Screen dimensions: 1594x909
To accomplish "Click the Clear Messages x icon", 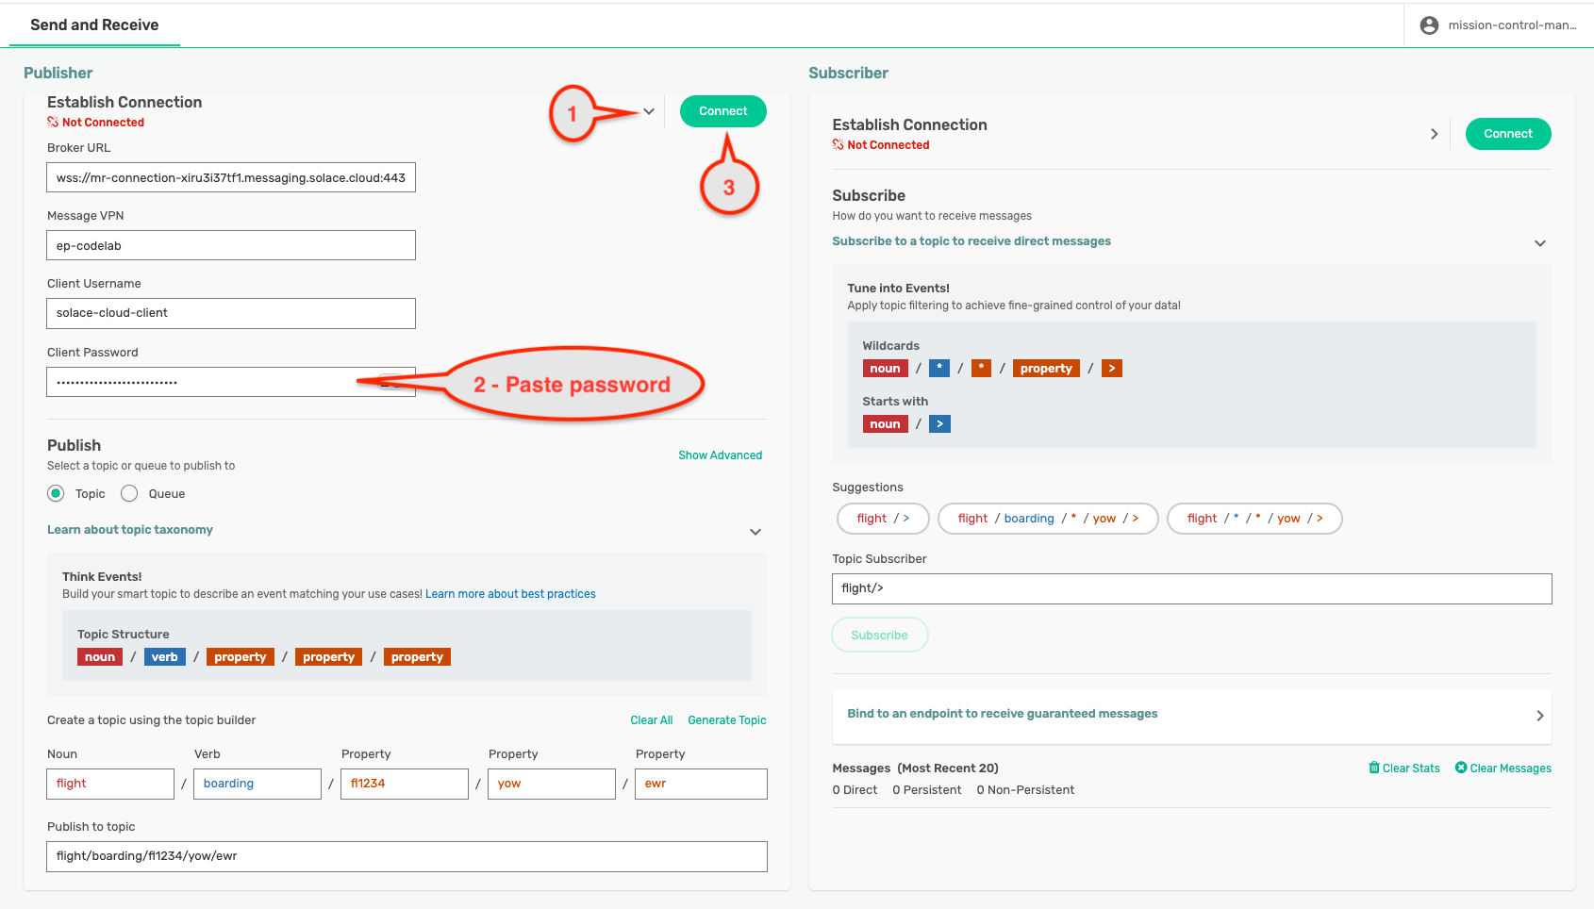I will (1461, 768).
